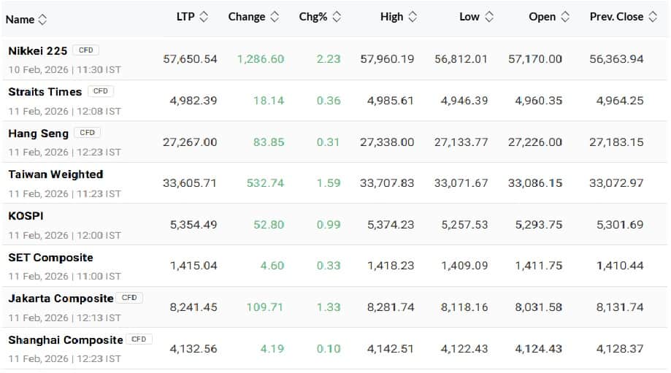Select Taiwan Weighted high value 33,707.83
The height and width of the screenshot is (373, 671).
(387, 183)
